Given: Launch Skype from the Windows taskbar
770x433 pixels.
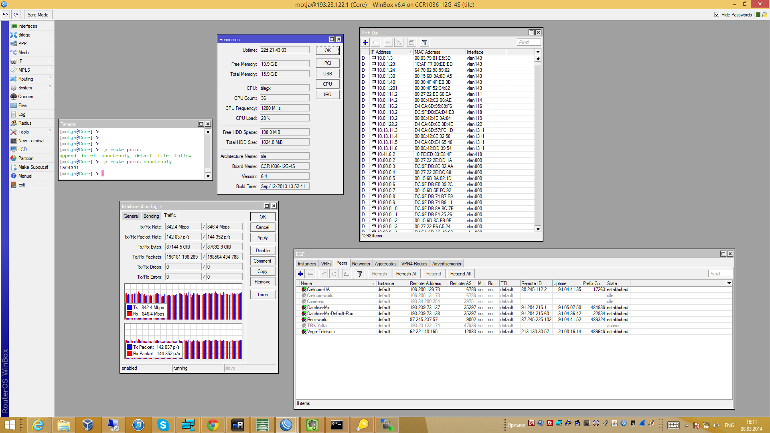Looking at the screenshot, I should coord(163,425).
